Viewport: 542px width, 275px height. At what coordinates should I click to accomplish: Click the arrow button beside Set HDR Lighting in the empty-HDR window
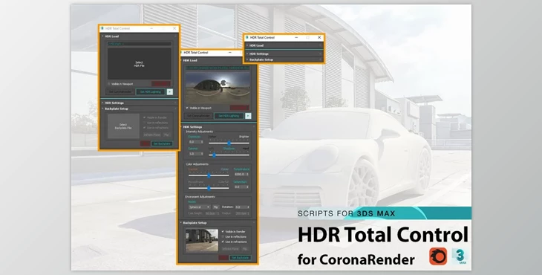pos(170,92)
